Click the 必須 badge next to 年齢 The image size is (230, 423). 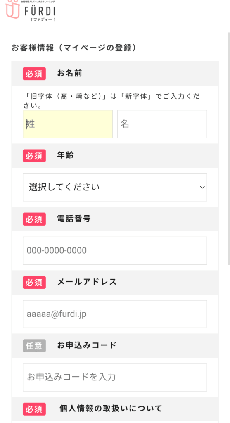pyautogui.click(x=34, y=156)
